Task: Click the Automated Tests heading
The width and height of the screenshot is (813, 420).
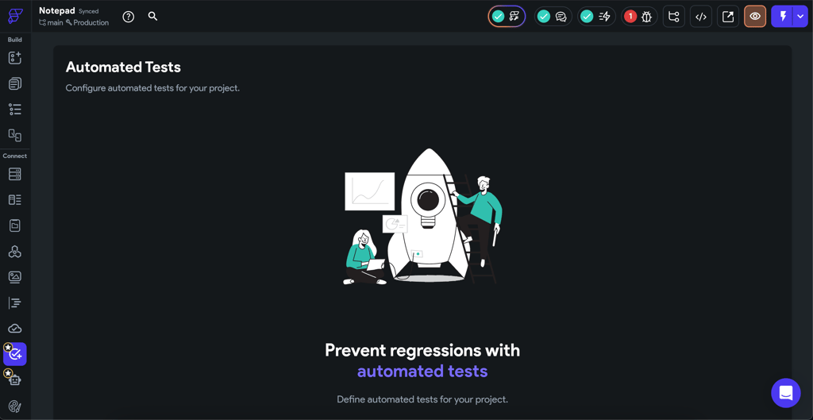Action: tap(123, 67)
